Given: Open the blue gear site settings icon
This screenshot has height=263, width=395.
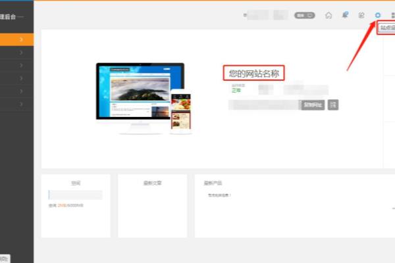Looking at the screenshot, I should pos(378,15).
